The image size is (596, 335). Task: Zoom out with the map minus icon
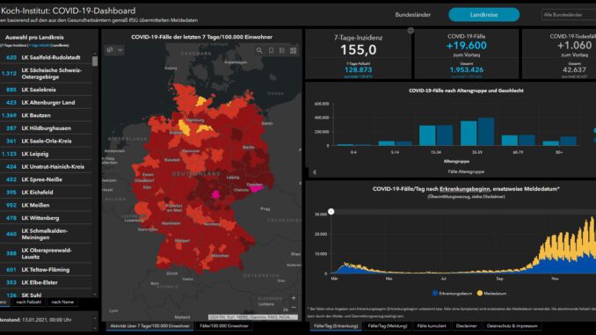[294, 307]
